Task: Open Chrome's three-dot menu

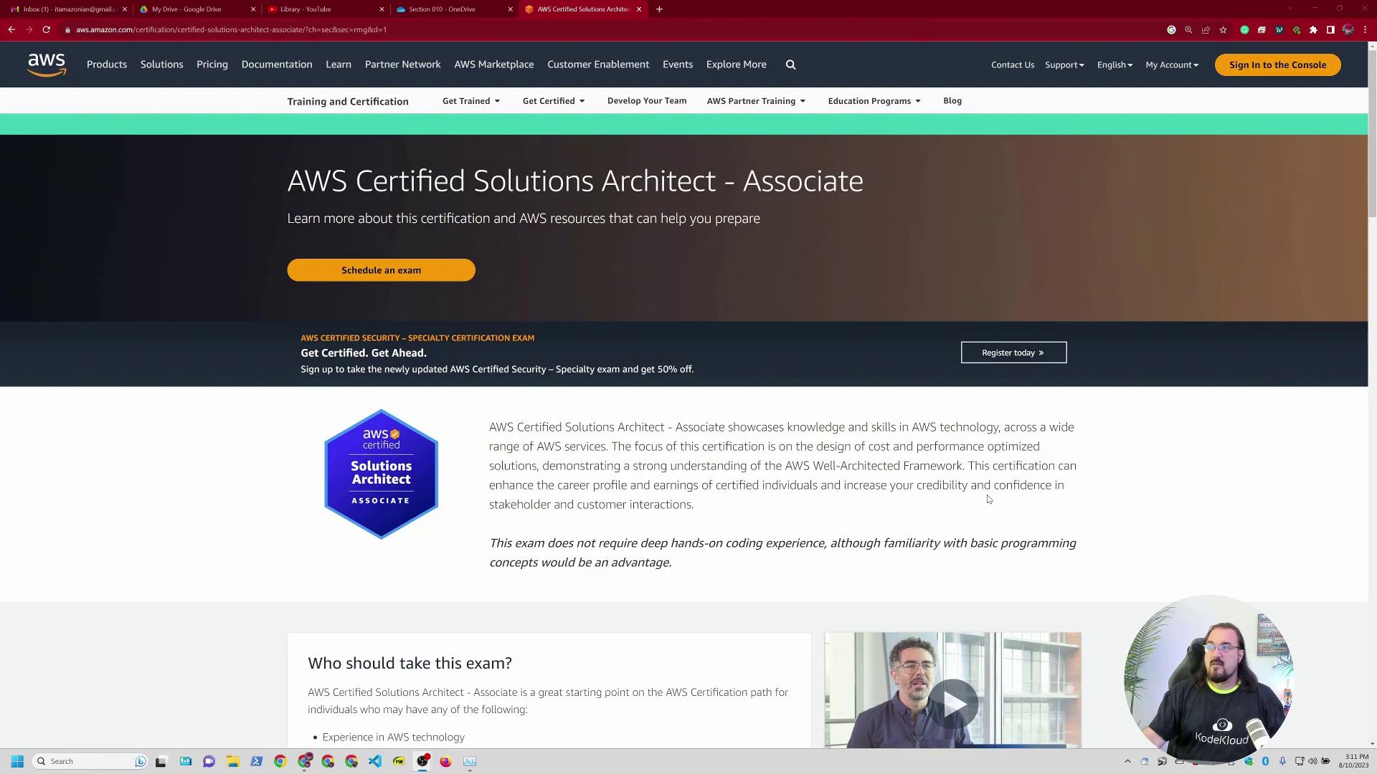Action: pos(1365,29)
